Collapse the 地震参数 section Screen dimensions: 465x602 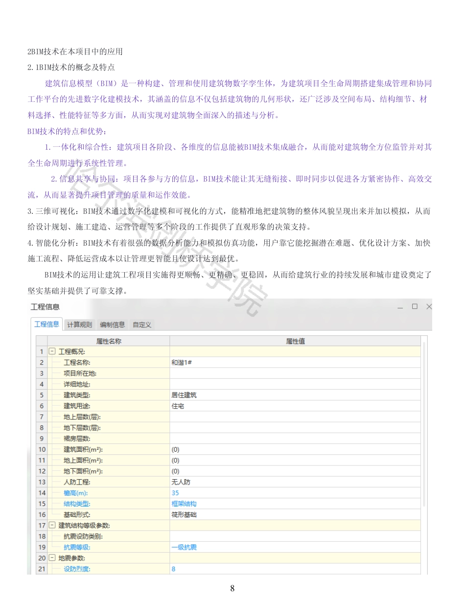point(52,558)
